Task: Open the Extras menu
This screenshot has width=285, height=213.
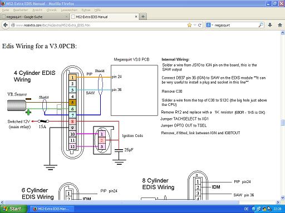Action: tap(86, 10)
